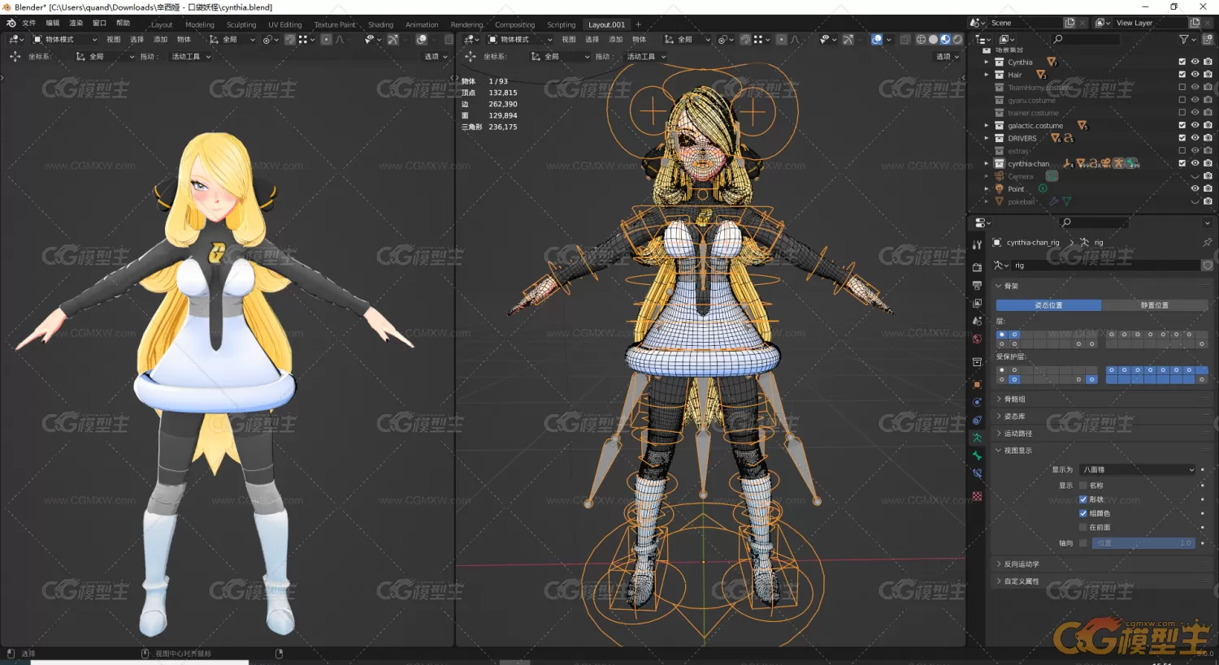Image resolution: width=1219 pixels, height=665 pixels.
Task: Open 添加 menu in left viewport header
Action: [x=161, y=39]
